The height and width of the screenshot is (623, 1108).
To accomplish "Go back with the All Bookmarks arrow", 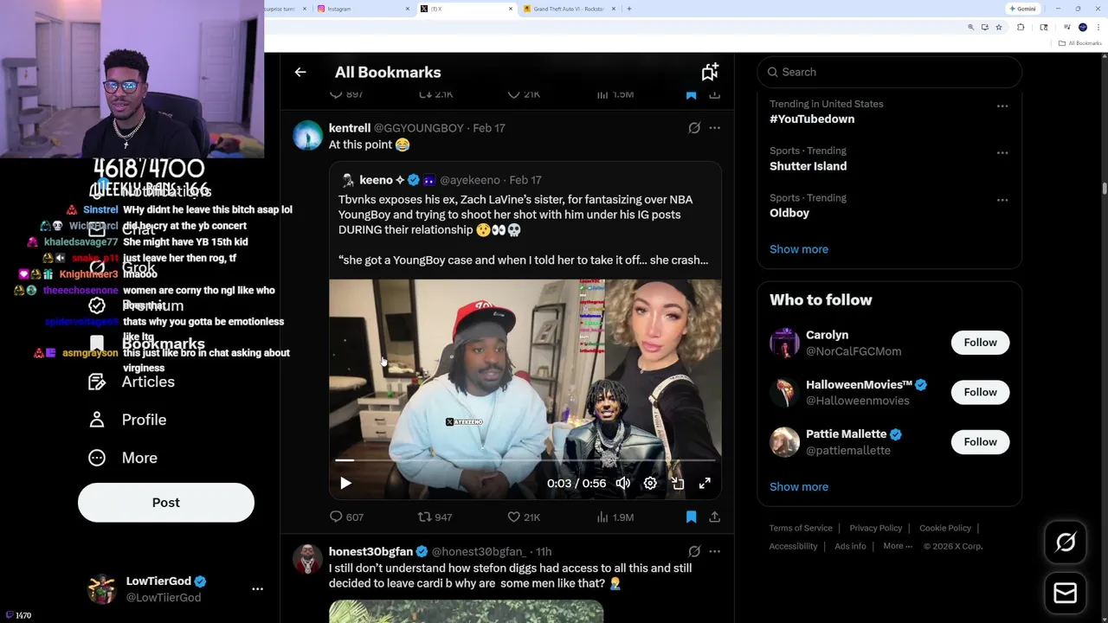I will pos(300,72).
